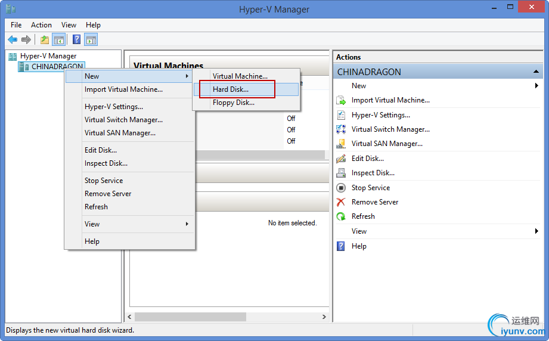The height and width of the screenshot is (341, 549).
Task: Click Edit Disk... link in Actions pane
Action: point(368,159)
